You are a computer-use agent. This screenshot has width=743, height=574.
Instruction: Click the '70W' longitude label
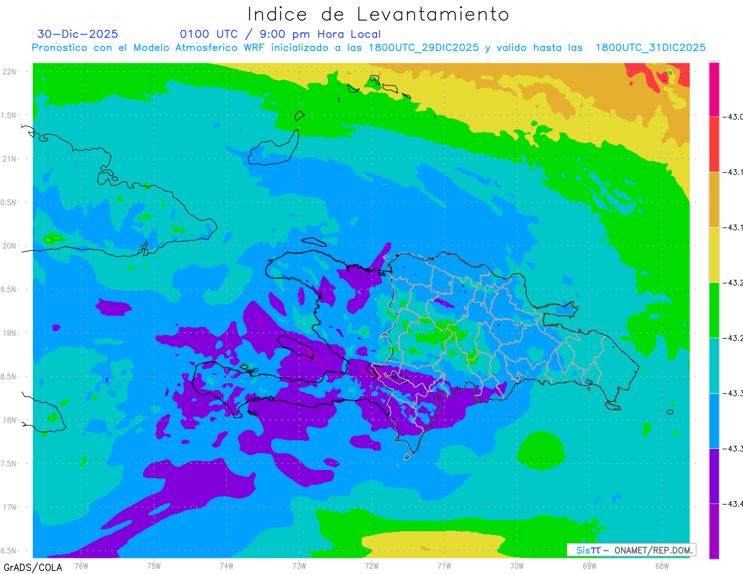(517, 565)
